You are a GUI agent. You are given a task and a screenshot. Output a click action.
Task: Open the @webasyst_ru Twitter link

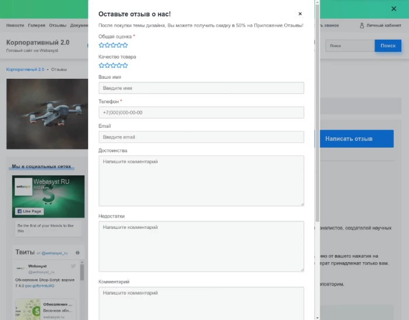pos(54,253)
